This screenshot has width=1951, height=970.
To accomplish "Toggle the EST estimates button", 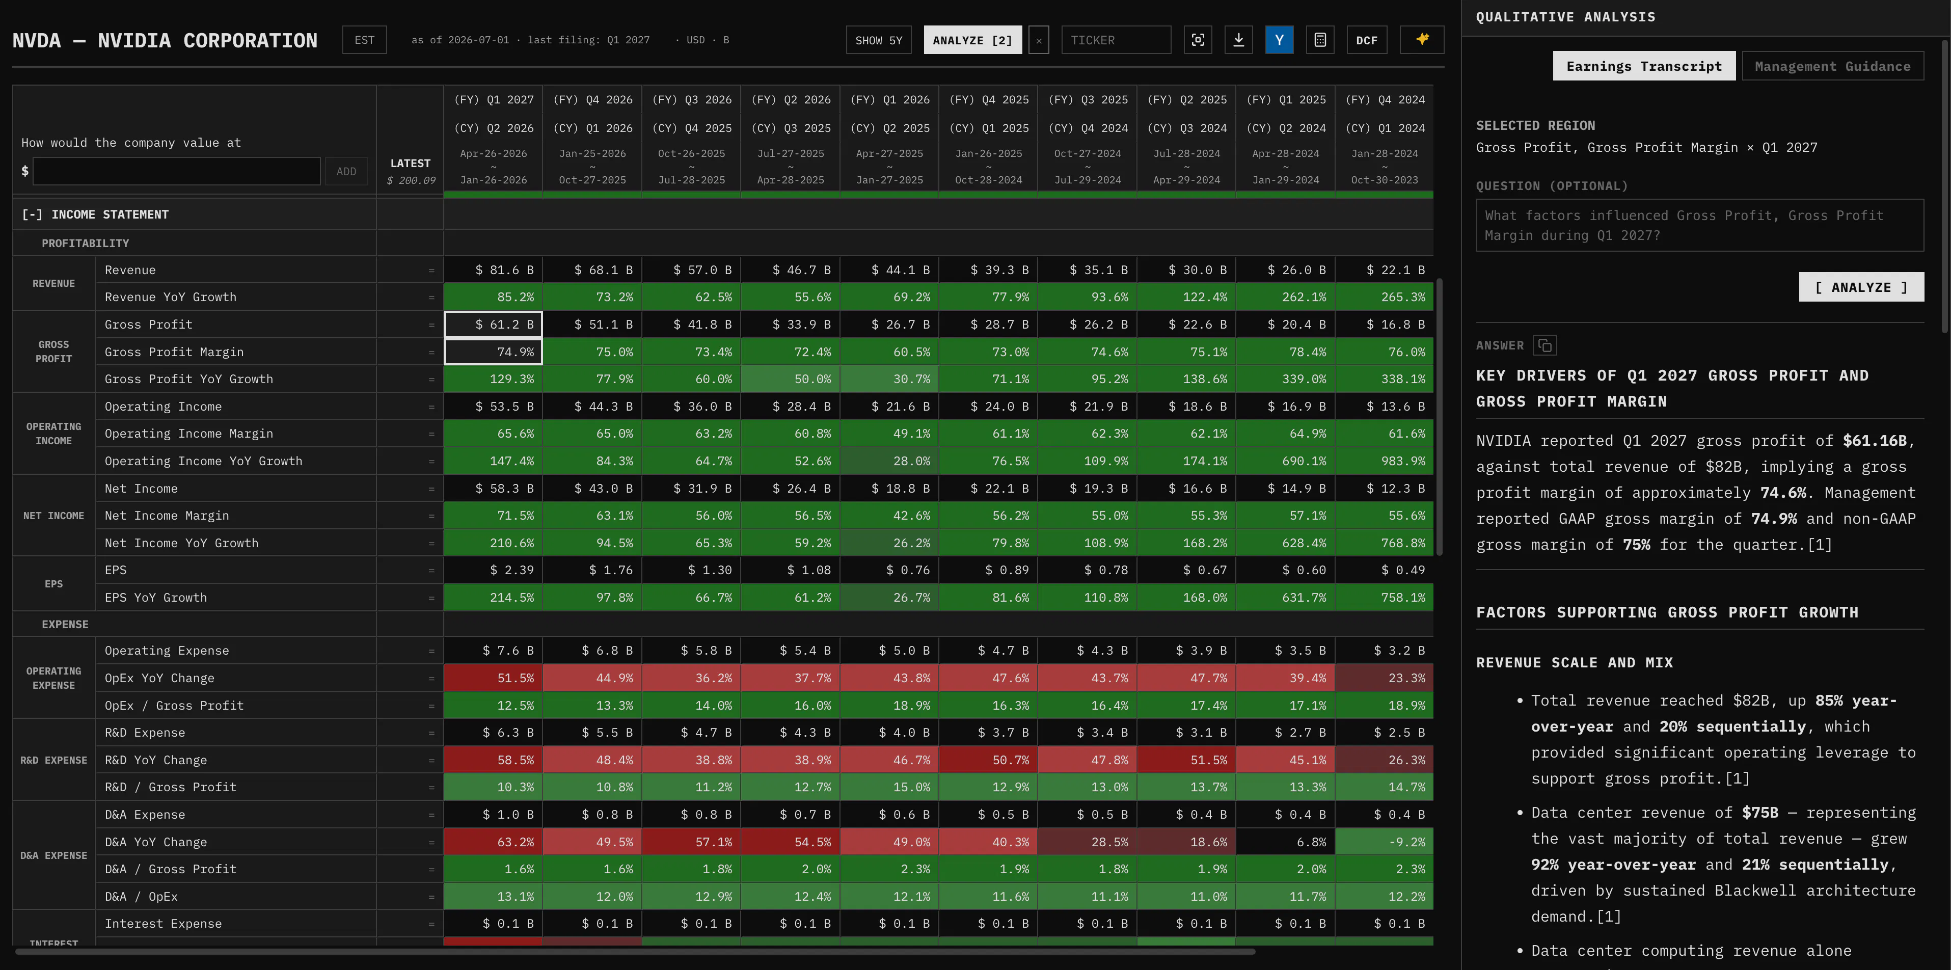I will point(364,40).
